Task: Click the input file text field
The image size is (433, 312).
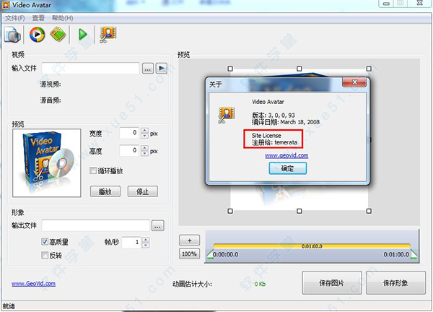Action: coord(91,69)
